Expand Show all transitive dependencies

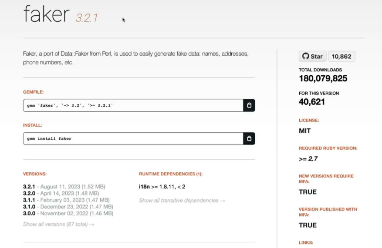[182, 201]
